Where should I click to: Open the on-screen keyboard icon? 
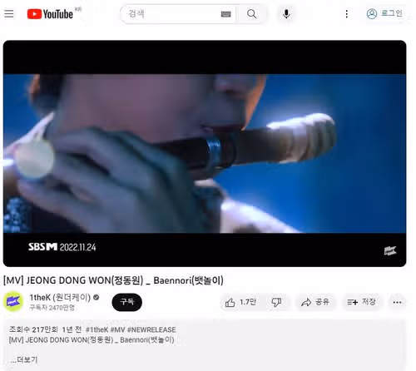pos(225,14)
